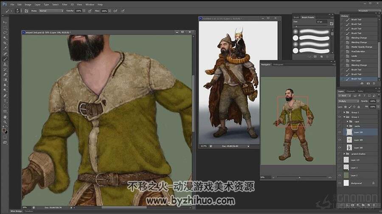Viewport: 382px width, 214px height.
Task: Toggle Group 1 visibility eye
Action: coord(340,117)
